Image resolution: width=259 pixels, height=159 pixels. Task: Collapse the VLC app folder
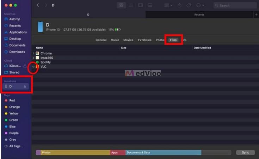pyautogui.click(x=33, y=67)
